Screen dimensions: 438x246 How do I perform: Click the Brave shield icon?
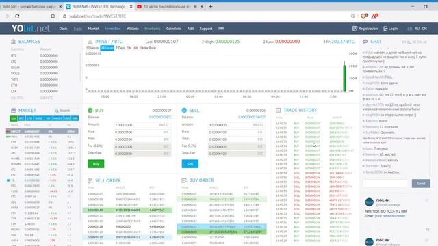364,16
